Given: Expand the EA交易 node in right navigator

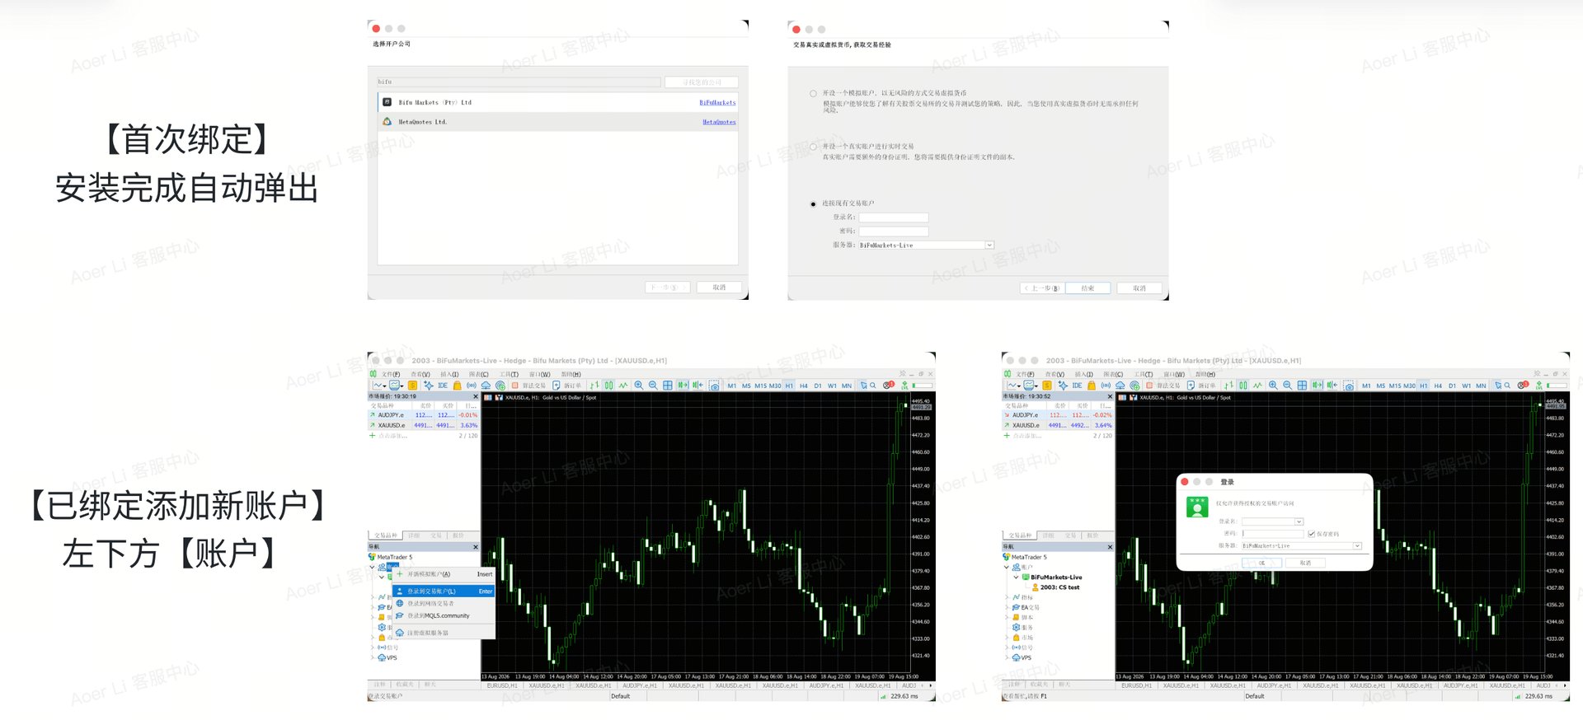Looking at the screenshot, I should pos(1007,607).
